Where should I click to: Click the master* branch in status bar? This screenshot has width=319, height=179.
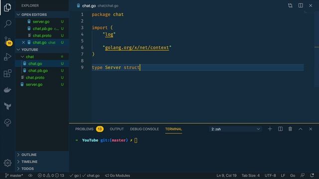click(x=14, y=176)
